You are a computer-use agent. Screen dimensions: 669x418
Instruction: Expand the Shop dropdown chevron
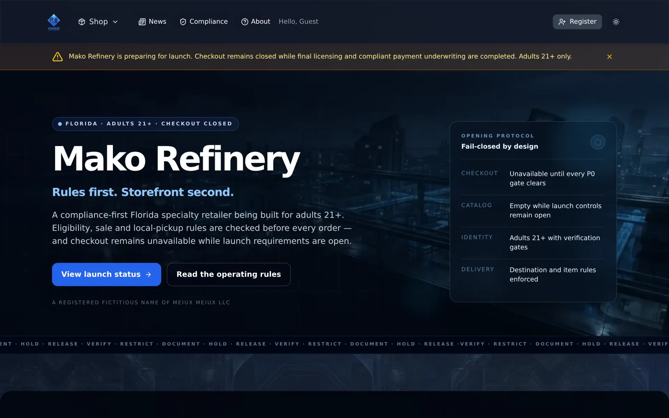tap(115, 22)
